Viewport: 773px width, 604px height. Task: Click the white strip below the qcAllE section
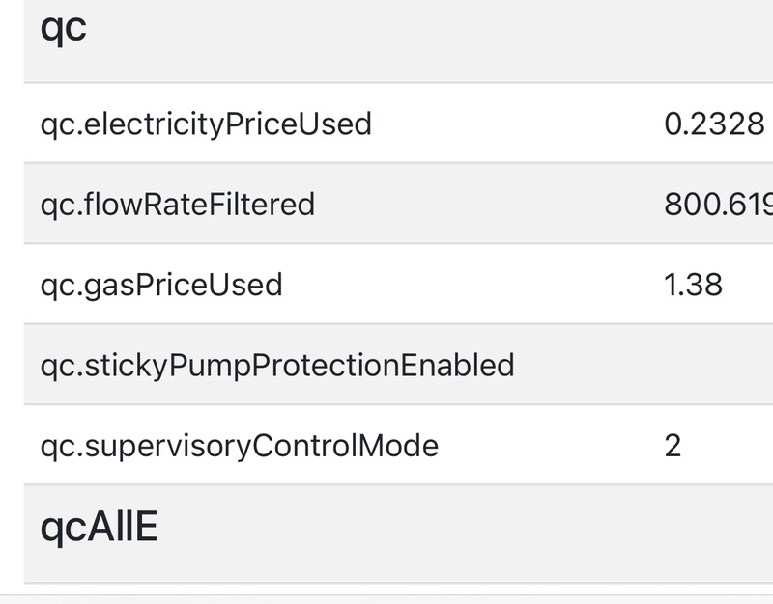click(x=386, y=593)
